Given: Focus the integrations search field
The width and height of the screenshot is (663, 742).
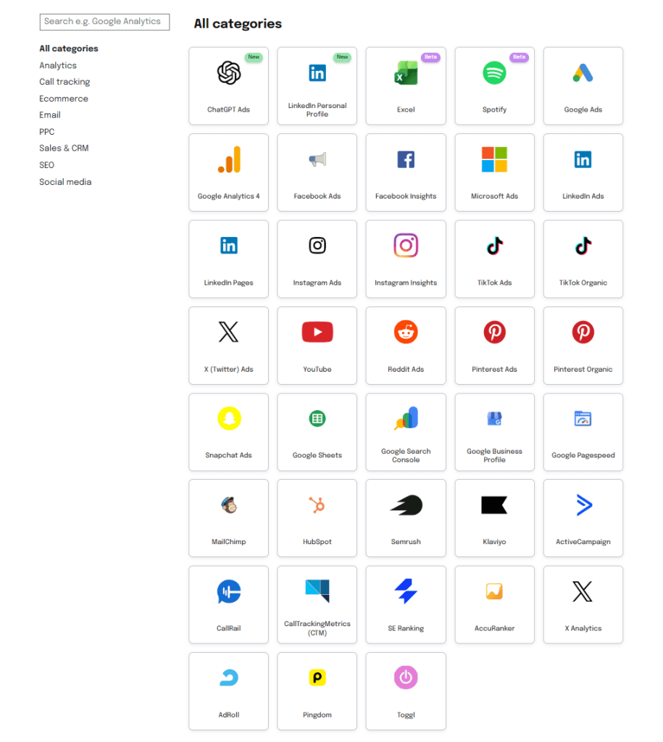Looking at the screenshot, I should (104, 22).
